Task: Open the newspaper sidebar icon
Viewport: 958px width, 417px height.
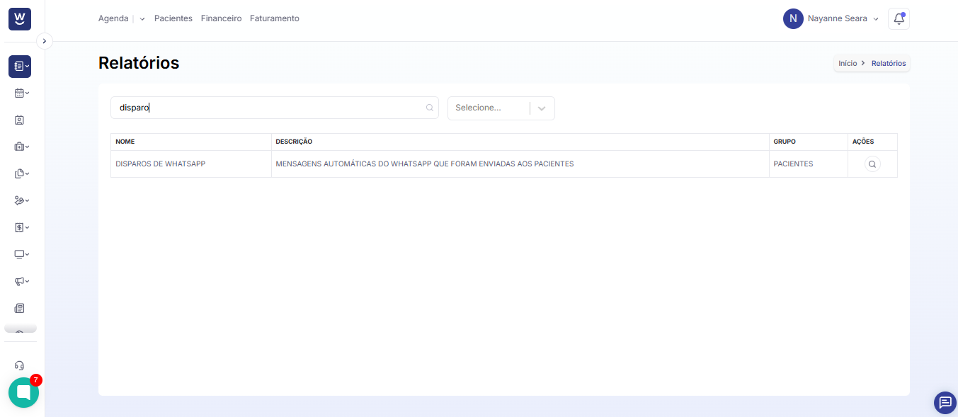Action: (x=20, y=308)
